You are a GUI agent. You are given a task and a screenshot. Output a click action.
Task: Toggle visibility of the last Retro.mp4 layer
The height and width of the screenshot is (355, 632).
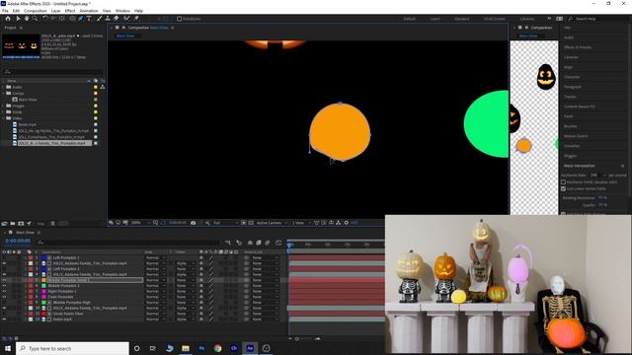pos(4,319)
